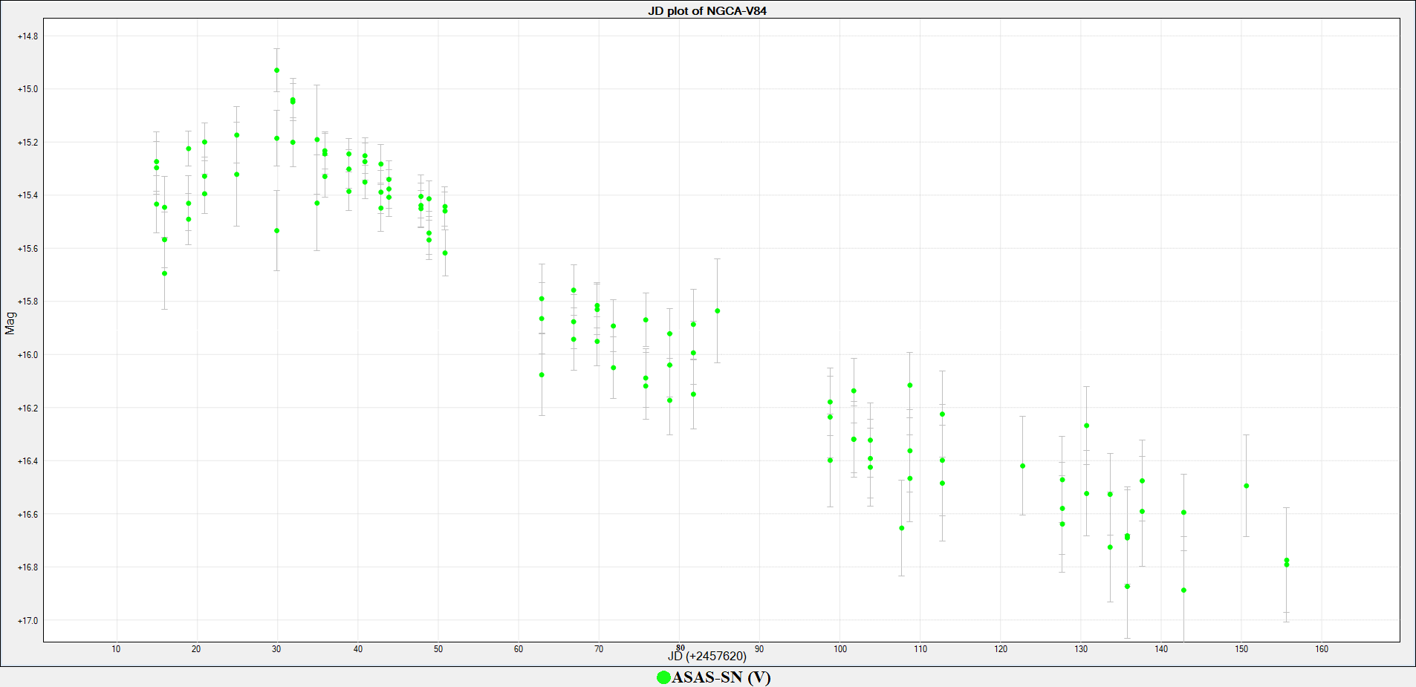Click the y-axis tick label "+17.0"
The image size is (1416, 687).
point(27,621)
